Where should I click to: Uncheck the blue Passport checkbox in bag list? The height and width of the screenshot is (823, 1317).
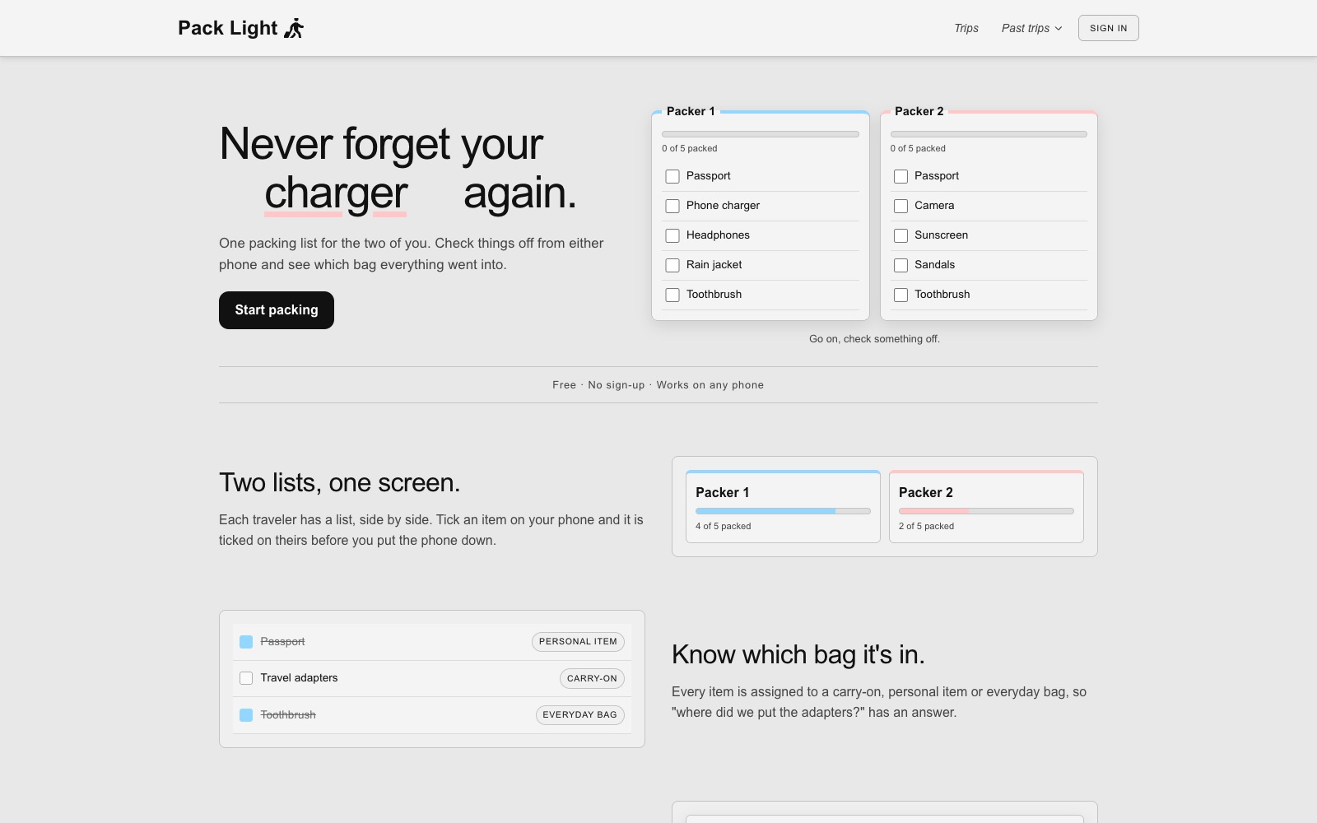(x=246, y=642)
